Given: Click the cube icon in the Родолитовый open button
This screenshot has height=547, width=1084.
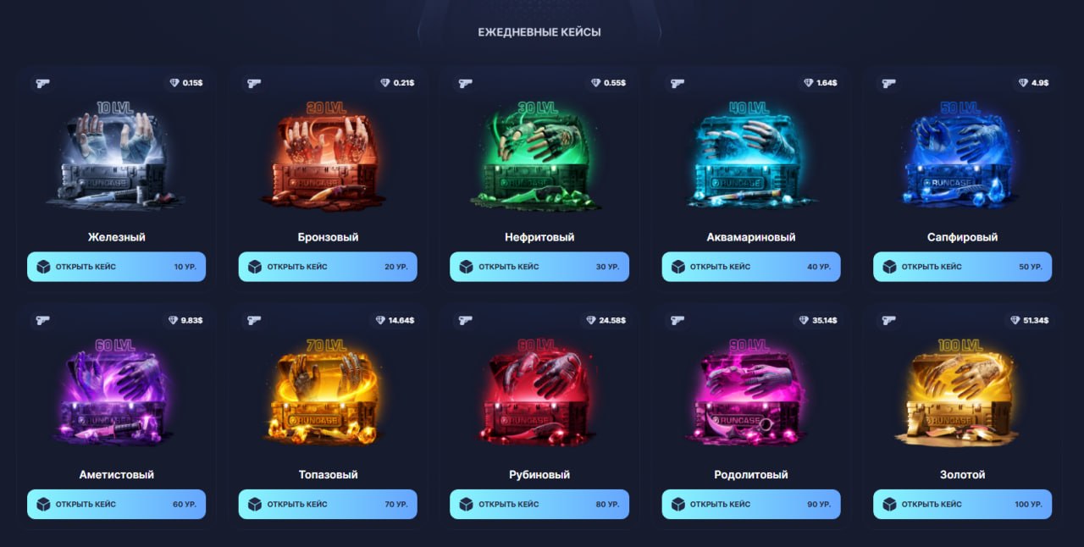Looking at the screenshot, I should coord(677,504).
